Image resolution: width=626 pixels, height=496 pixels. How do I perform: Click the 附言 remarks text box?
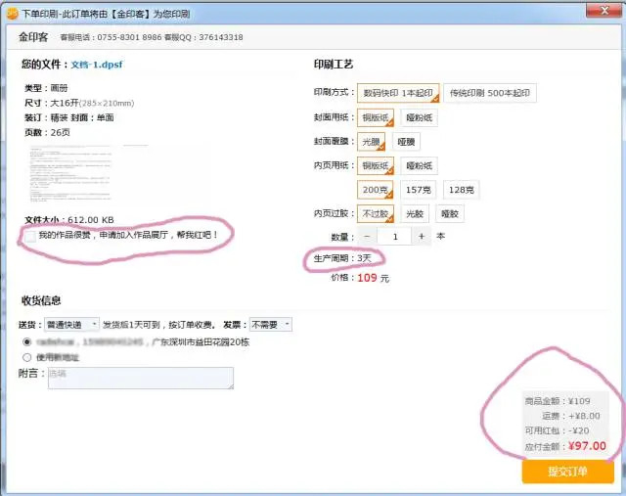[141, 378]
